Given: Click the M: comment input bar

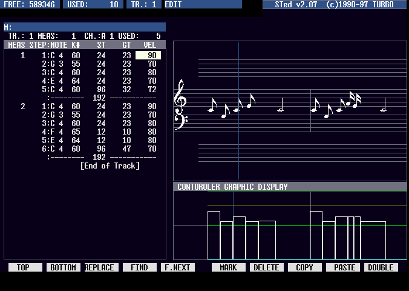Looking at the screenshot, I should point(85,27).
